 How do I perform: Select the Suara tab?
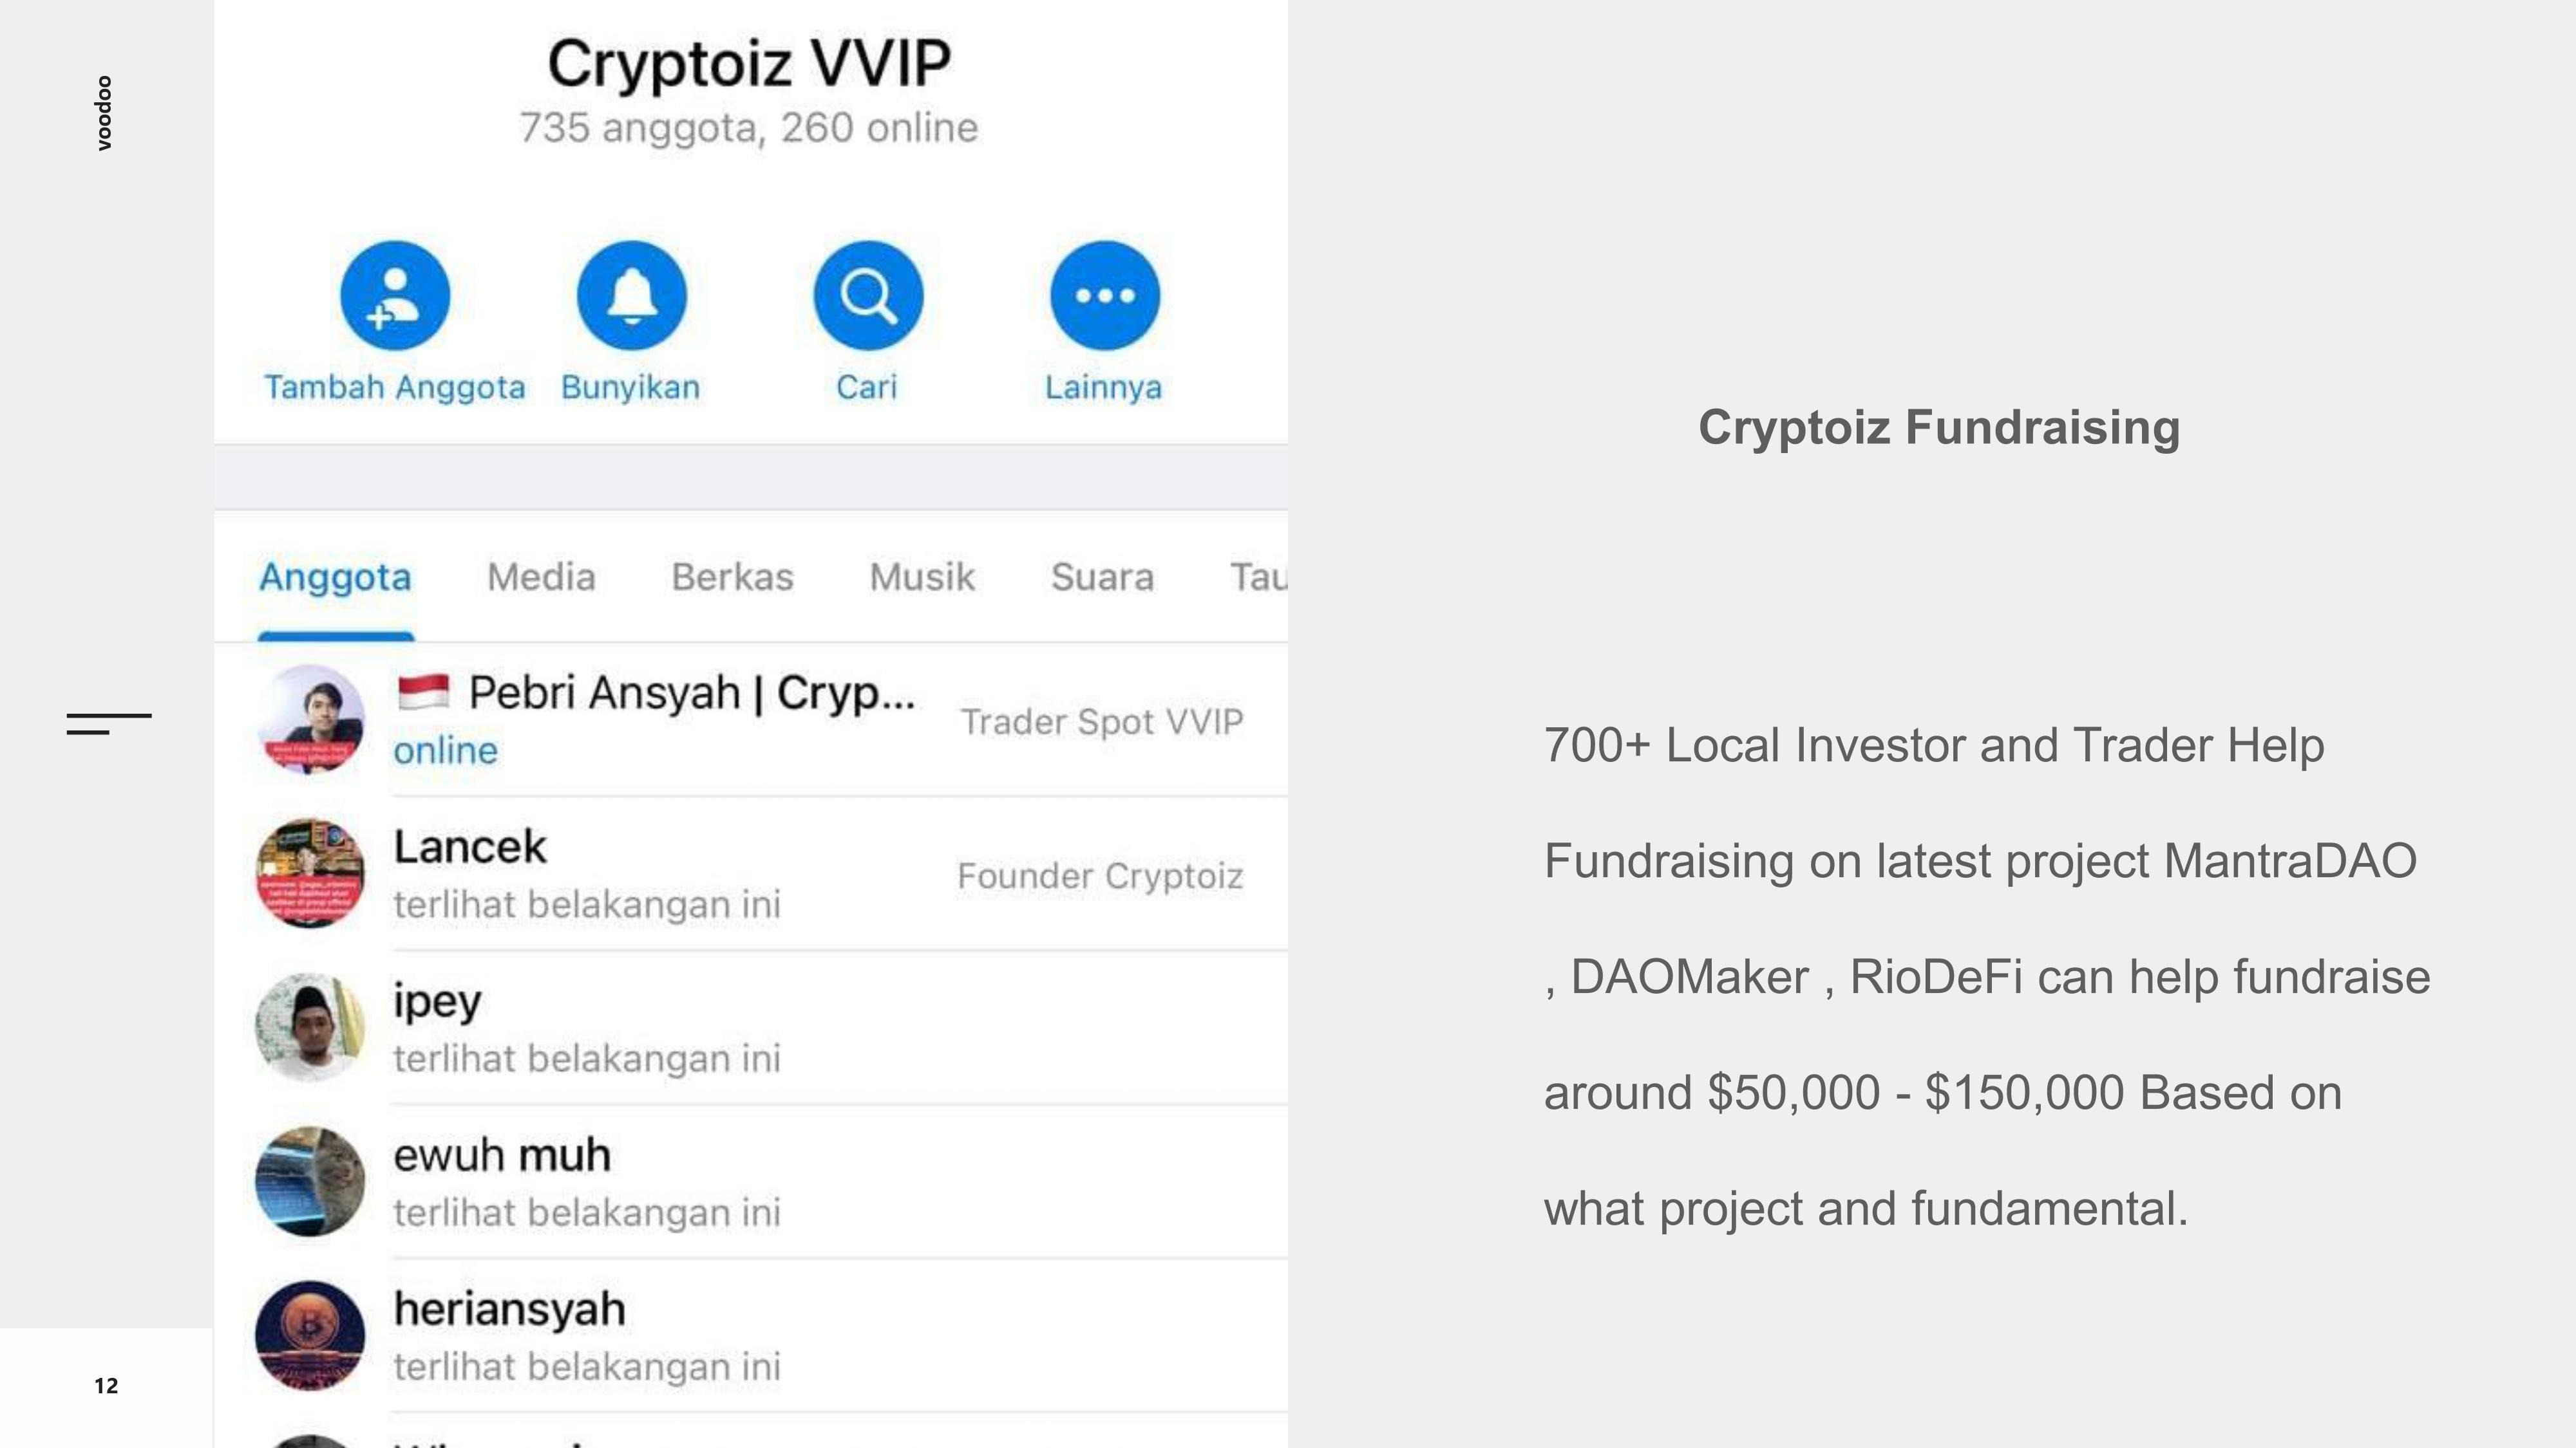1102,578
